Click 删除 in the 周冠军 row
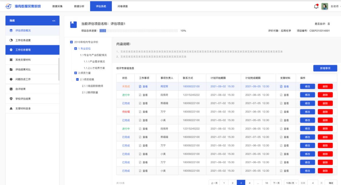Image resolution: width=341 pixels, height=185 pixels. (325, 86)
